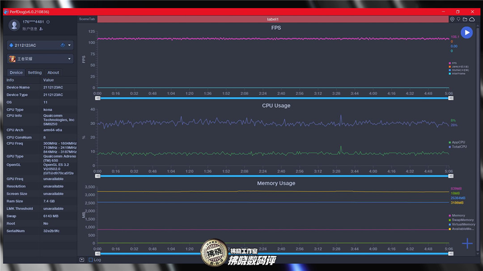Select the Swap value 6143 MB

click(x=51, y=216)
